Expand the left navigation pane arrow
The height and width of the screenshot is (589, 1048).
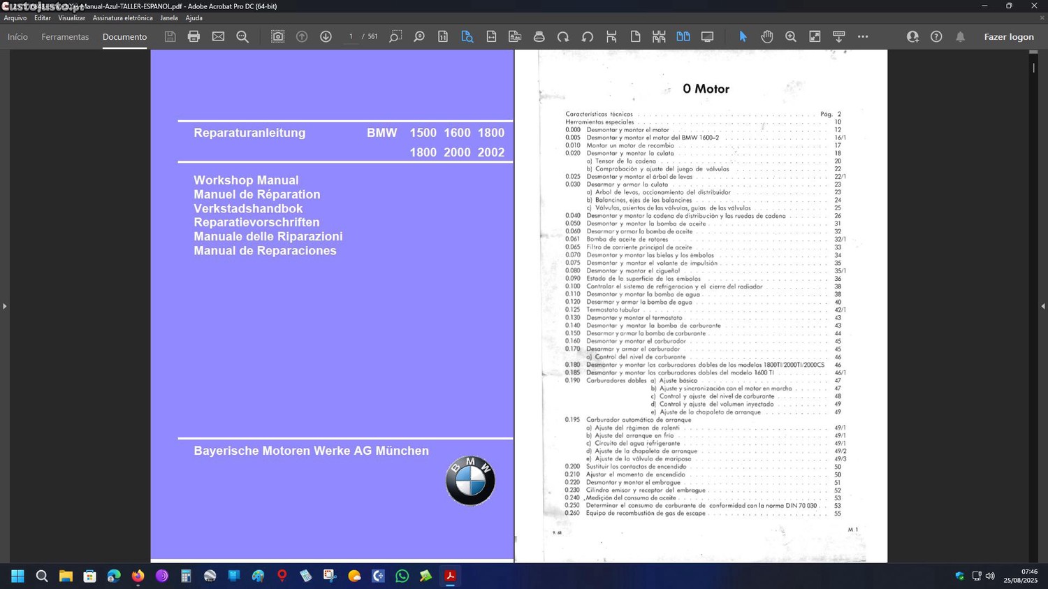[x=5, y=306]
